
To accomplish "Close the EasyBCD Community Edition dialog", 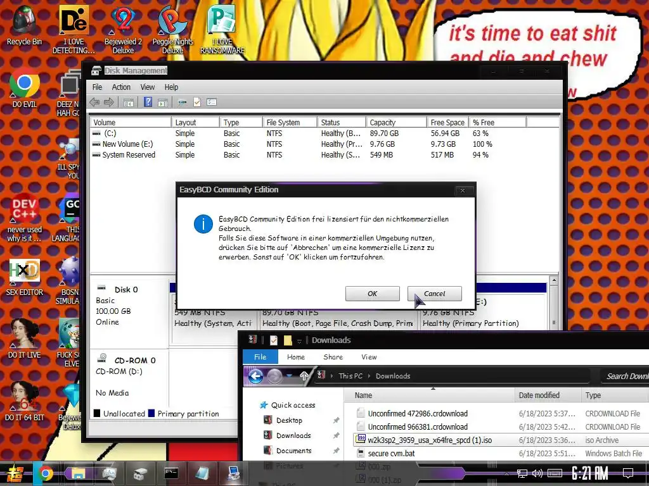I will coord(462,190).
